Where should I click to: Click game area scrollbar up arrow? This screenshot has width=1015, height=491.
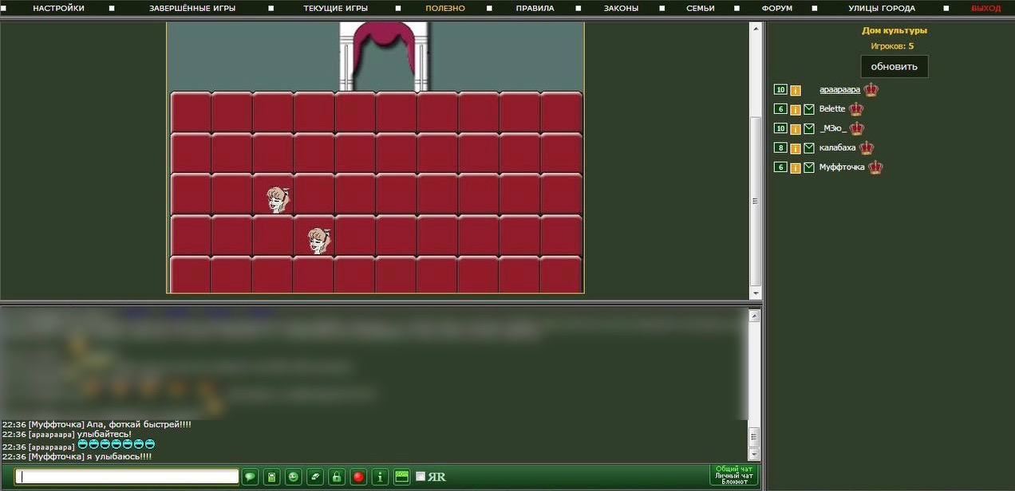755,28
